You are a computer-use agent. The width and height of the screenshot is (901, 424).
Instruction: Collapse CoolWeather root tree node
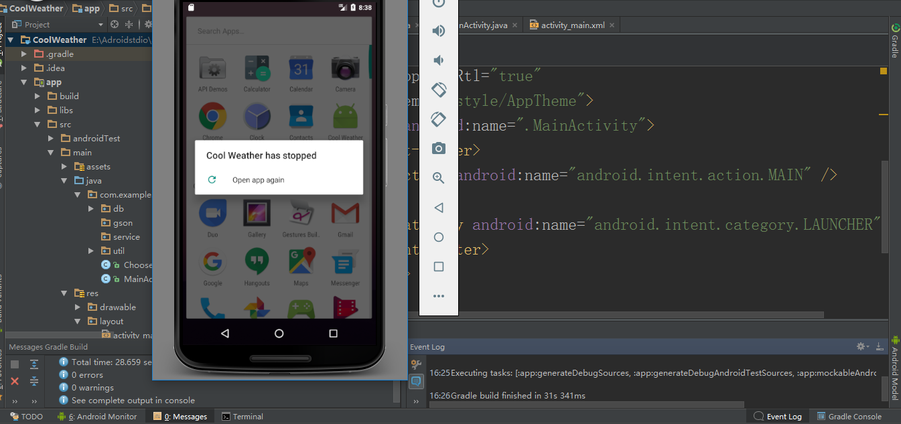point(11,40)
